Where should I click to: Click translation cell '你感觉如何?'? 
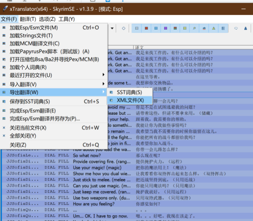(x=148, y=204)
